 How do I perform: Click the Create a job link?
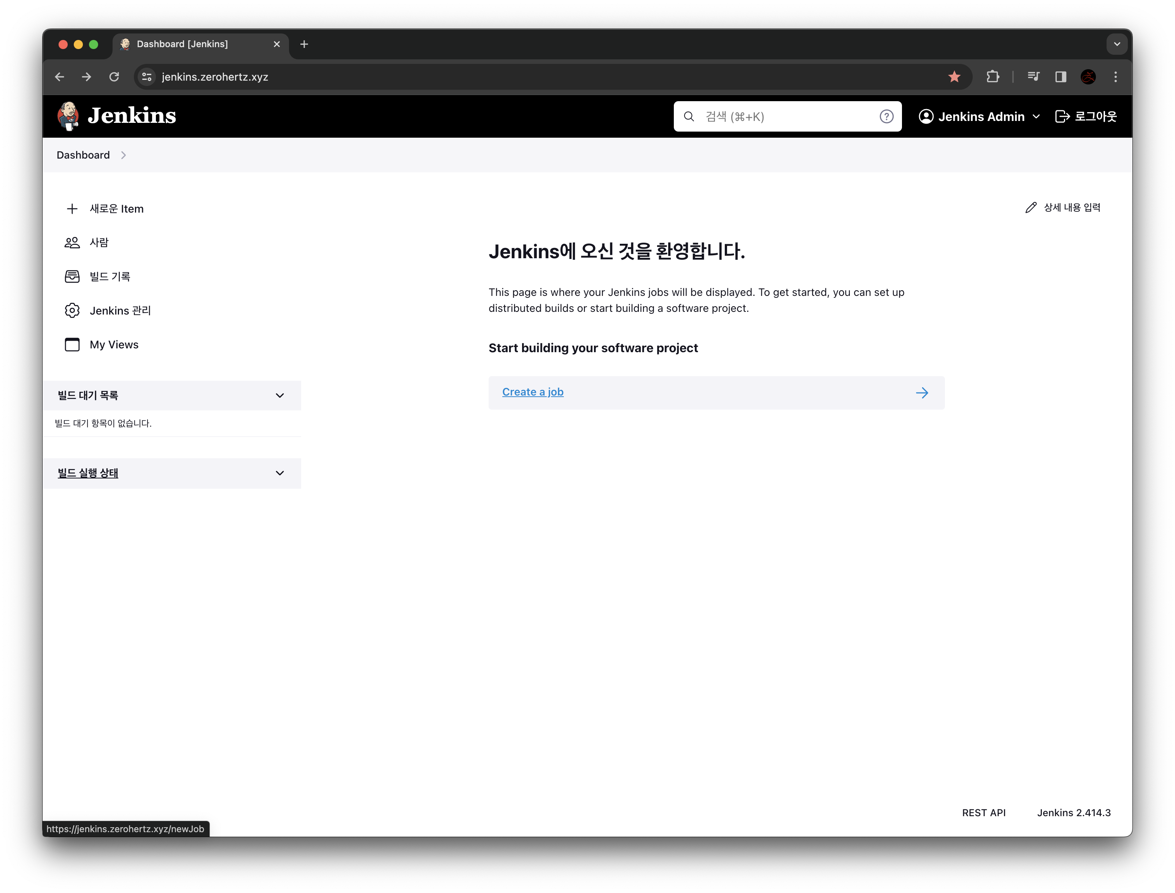click(x=532, y=392)
